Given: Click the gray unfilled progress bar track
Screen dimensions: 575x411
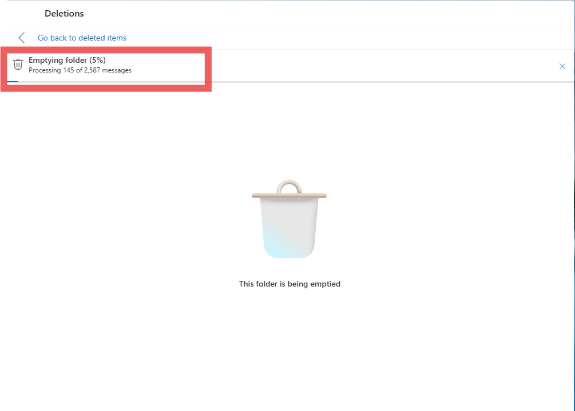Looking at the screenshot, I should pyautogui.click(x=296, y=82).
